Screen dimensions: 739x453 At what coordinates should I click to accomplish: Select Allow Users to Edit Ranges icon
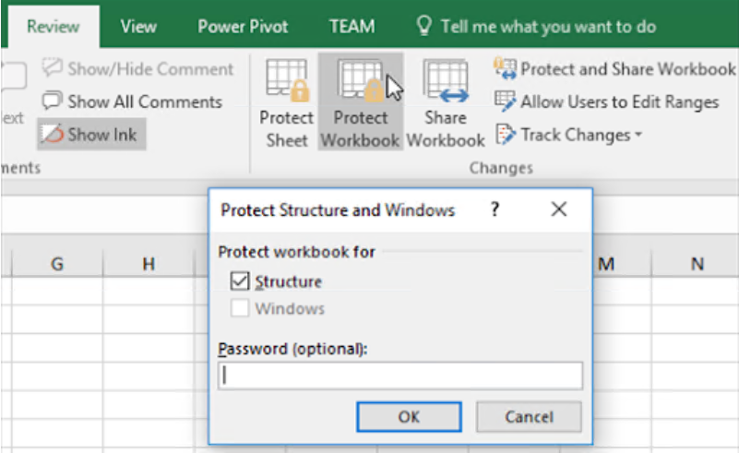point(506,102)
